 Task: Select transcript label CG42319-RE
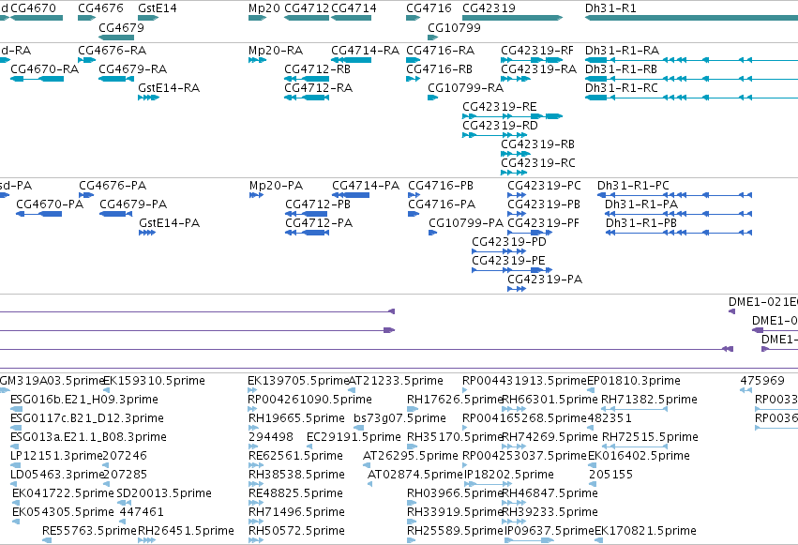coord(499,106)
